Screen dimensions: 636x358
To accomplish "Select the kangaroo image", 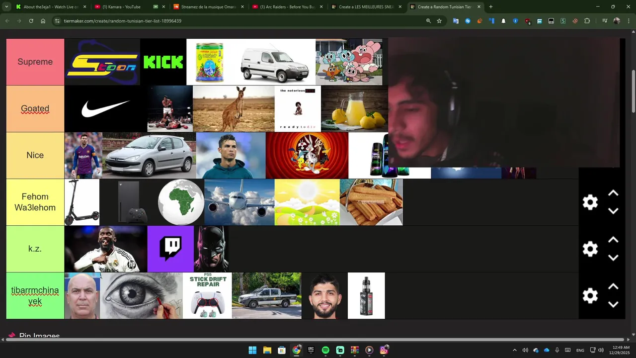I will [234, 108].
